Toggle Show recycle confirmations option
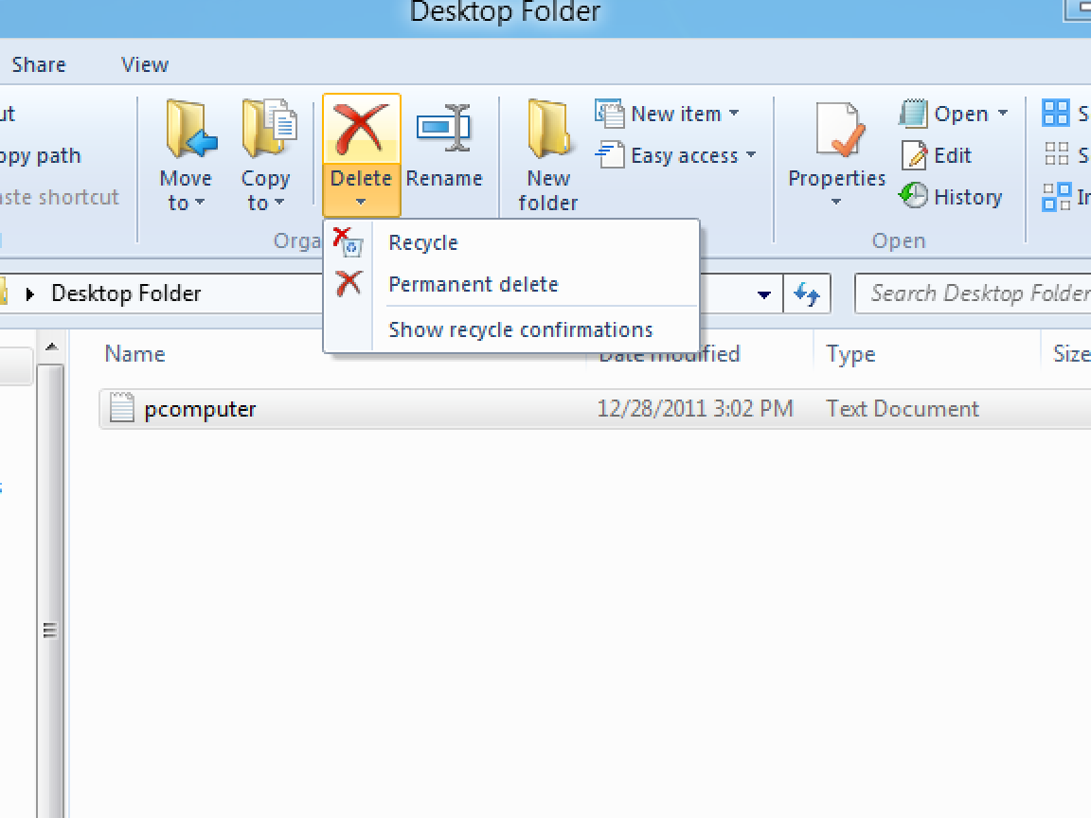The width and height of the screenshot is (1091, 818). 521,329
